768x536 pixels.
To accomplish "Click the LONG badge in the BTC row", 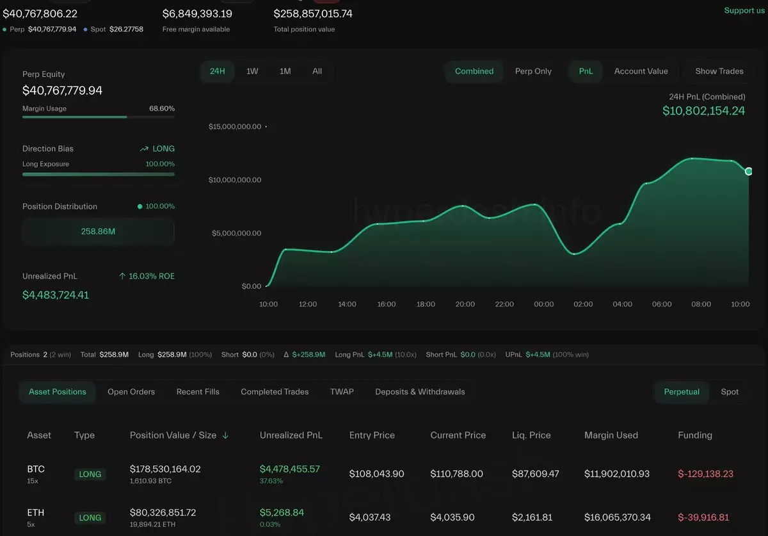I will (90, 475).
